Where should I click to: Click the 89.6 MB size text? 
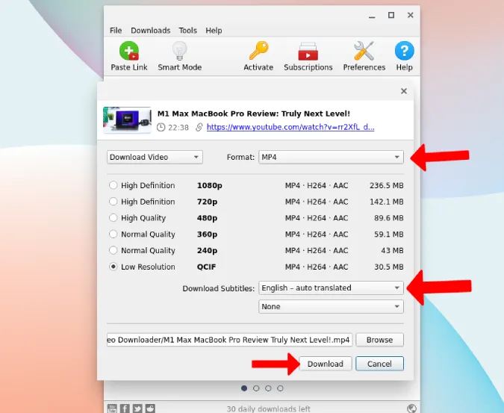[388, 218]
